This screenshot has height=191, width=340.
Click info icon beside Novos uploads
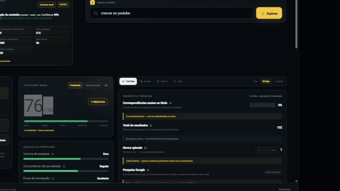146,148
